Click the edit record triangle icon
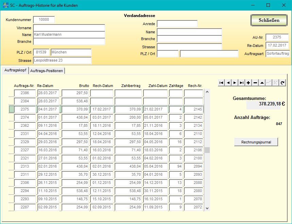Viewport: 292px width, 224px height. (262, 83)
